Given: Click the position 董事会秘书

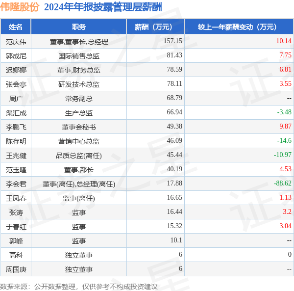Looking at the screenshot, I should (79, 127).
